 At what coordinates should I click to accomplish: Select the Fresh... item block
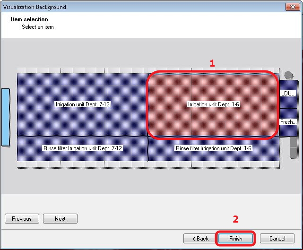[x=288, y=122]
